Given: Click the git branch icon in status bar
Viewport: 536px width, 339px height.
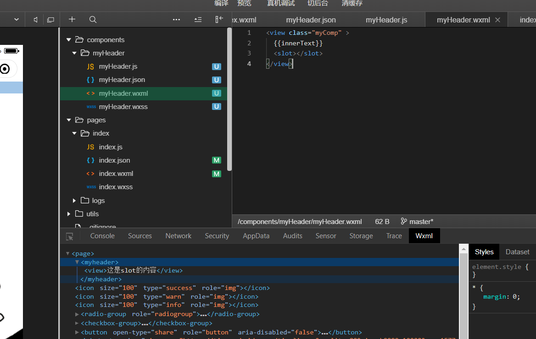Looking at the screenshot, I should click(x=404, y=221).
